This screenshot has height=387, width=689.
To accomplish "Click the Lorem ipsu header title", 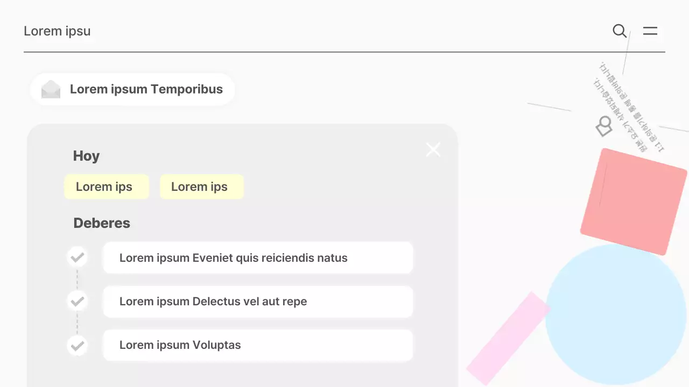I will click(x=57, y=31).
